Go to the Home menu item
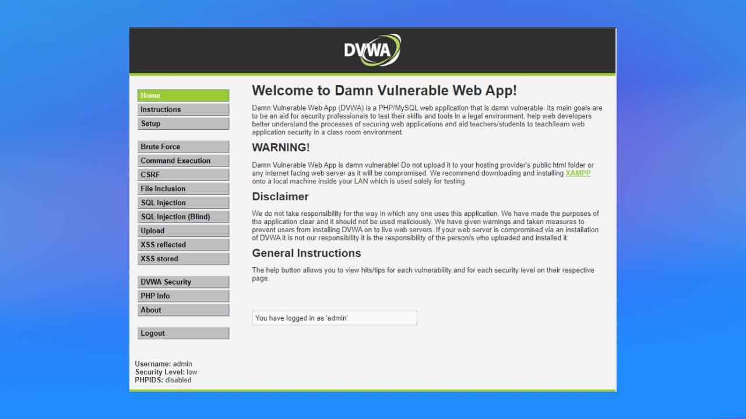This screenshot has width=746, height=419. [x=184, y=95]
